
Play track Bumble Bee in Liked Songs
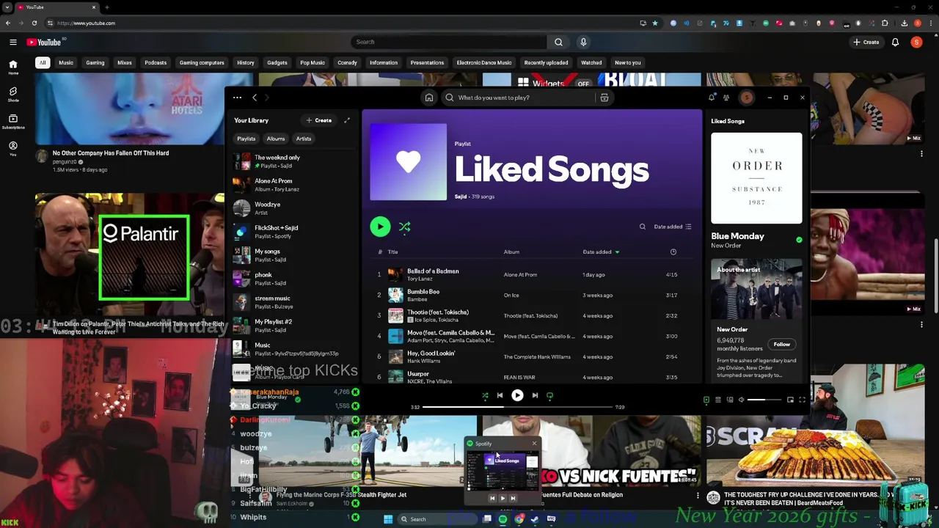(x=532, y=295)
